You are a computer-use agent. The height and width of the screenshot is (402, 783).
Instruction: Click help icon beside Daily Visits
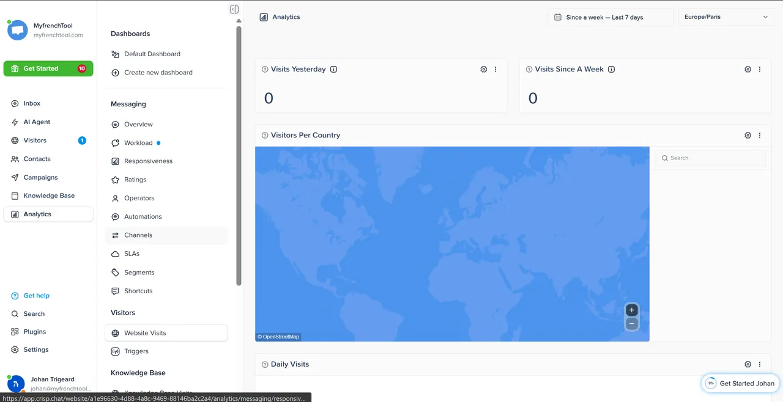click(x=265, y=364)
